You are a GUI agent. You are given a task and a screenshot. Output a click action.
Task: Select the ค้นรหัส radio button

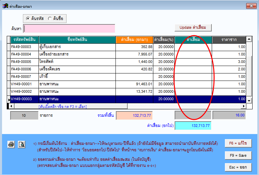click(28, 19)
